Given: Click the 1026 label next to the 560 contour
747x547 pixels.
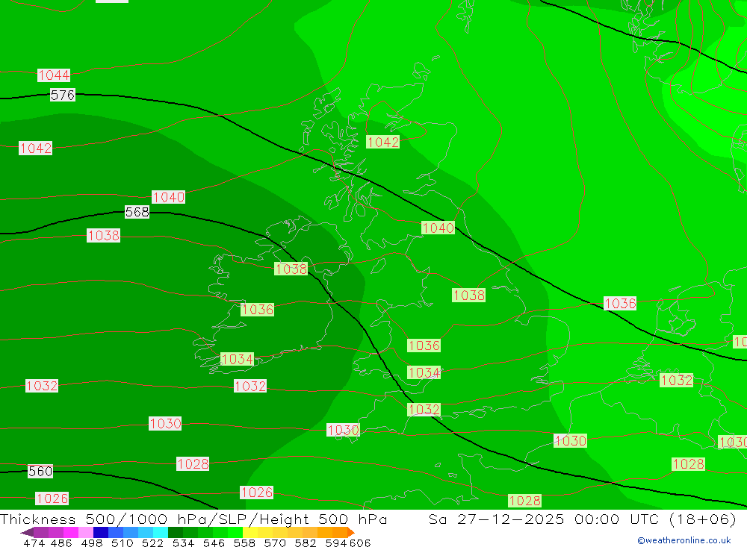Looking at the screenshot, I should point(52,498).
